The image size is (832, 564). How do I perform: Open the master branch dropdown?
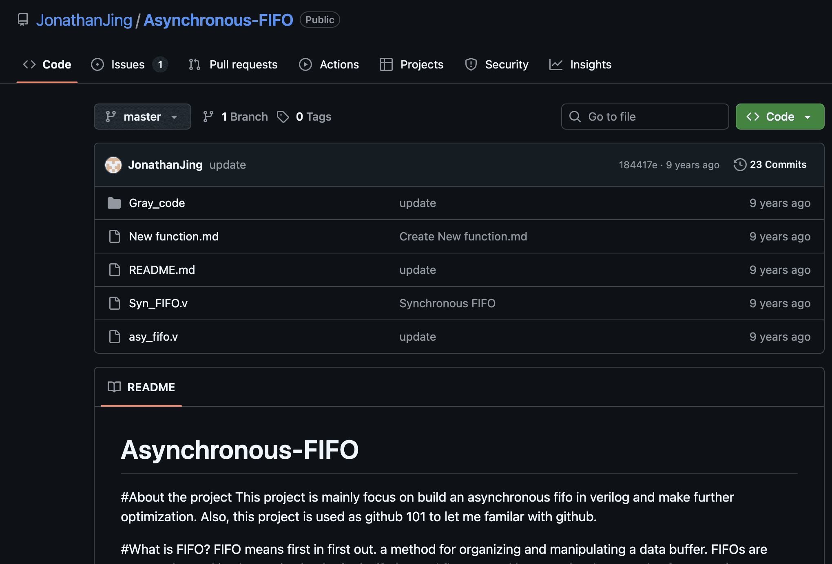tap(142, 117)
